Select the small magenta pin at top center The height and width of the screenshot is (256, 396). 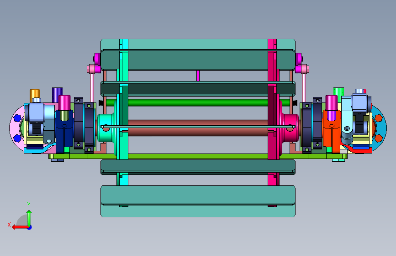(198, 76)
